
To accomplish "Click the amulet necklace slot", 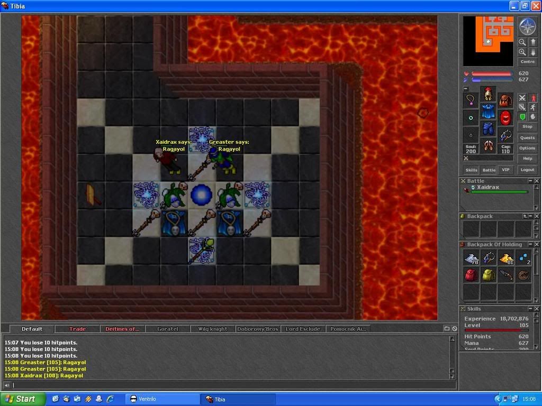I will coord(471,100).
